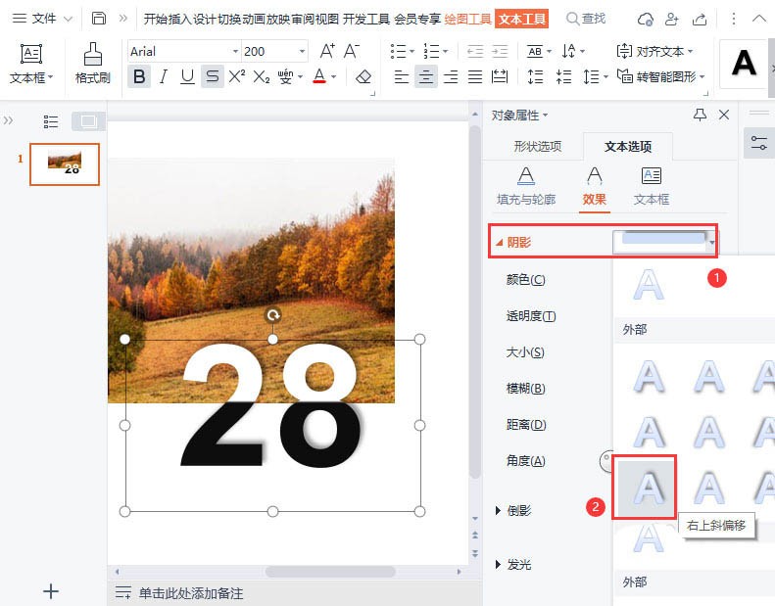
Task: Select the 右上斜偏移 shadow preset
Action: click(x=645, y=487)
